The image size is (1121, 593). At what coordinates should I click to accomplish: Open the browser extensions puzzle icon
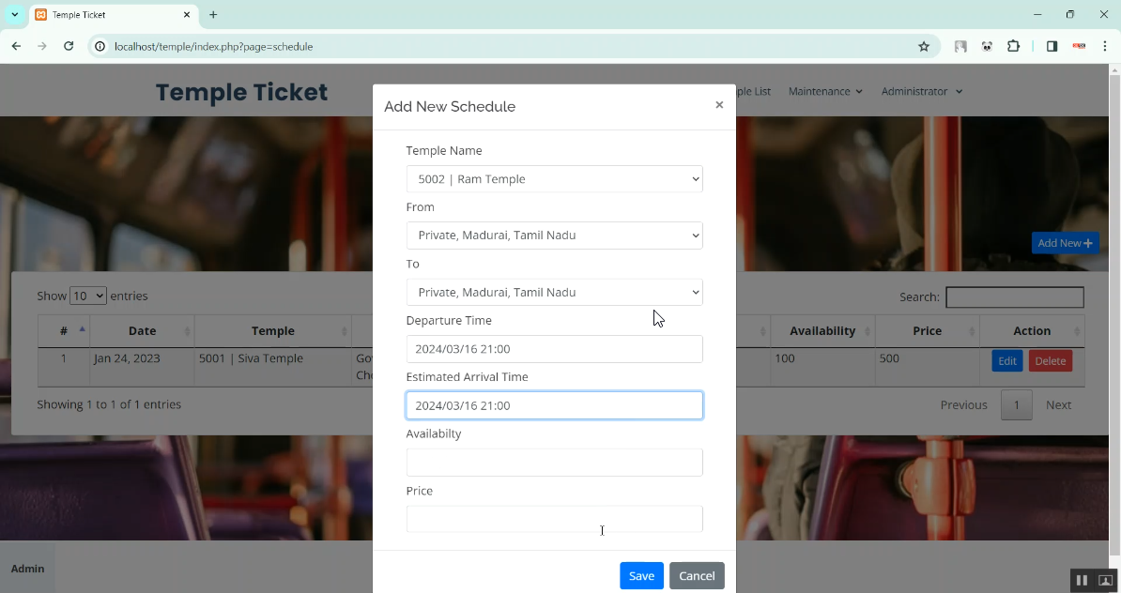point(1014,46)
